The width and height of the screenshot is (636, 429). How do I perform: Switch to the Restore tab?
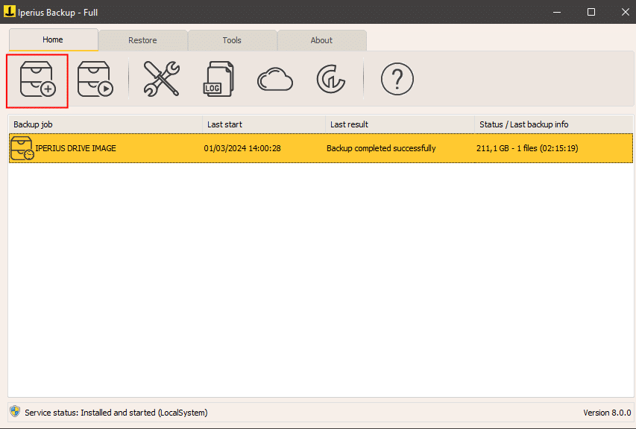tap(142, 40)
